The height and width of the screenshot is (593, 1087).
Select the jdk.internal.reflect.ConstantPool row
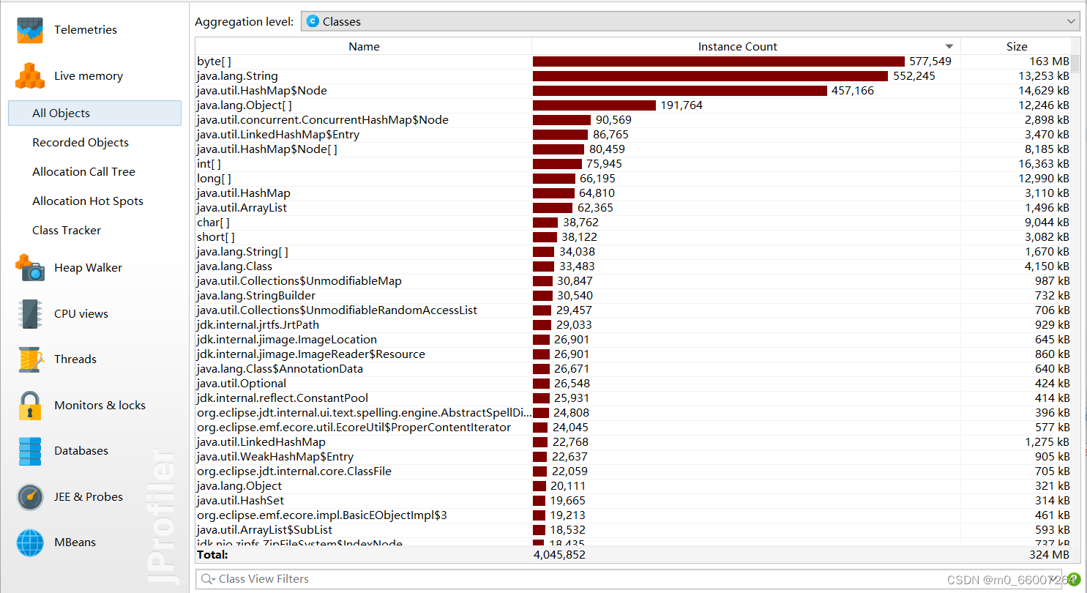(x=634, y=398)
